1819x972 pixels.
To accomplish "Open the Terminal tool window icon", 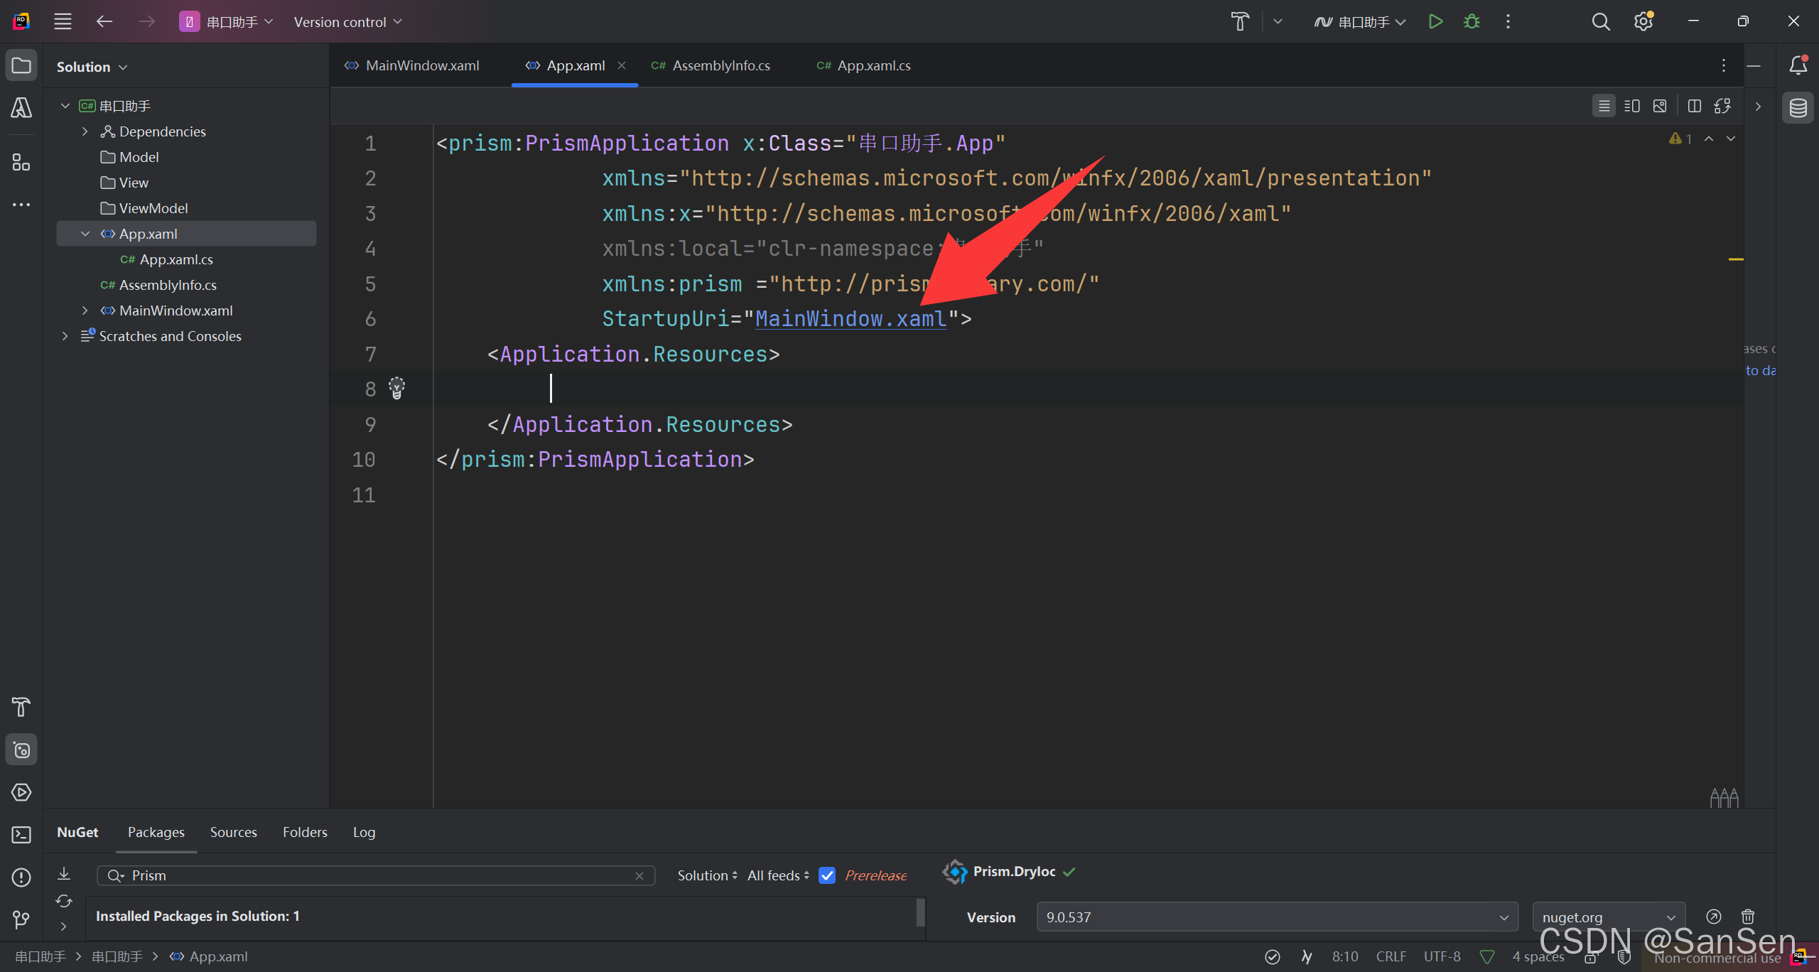I will 21,835.
